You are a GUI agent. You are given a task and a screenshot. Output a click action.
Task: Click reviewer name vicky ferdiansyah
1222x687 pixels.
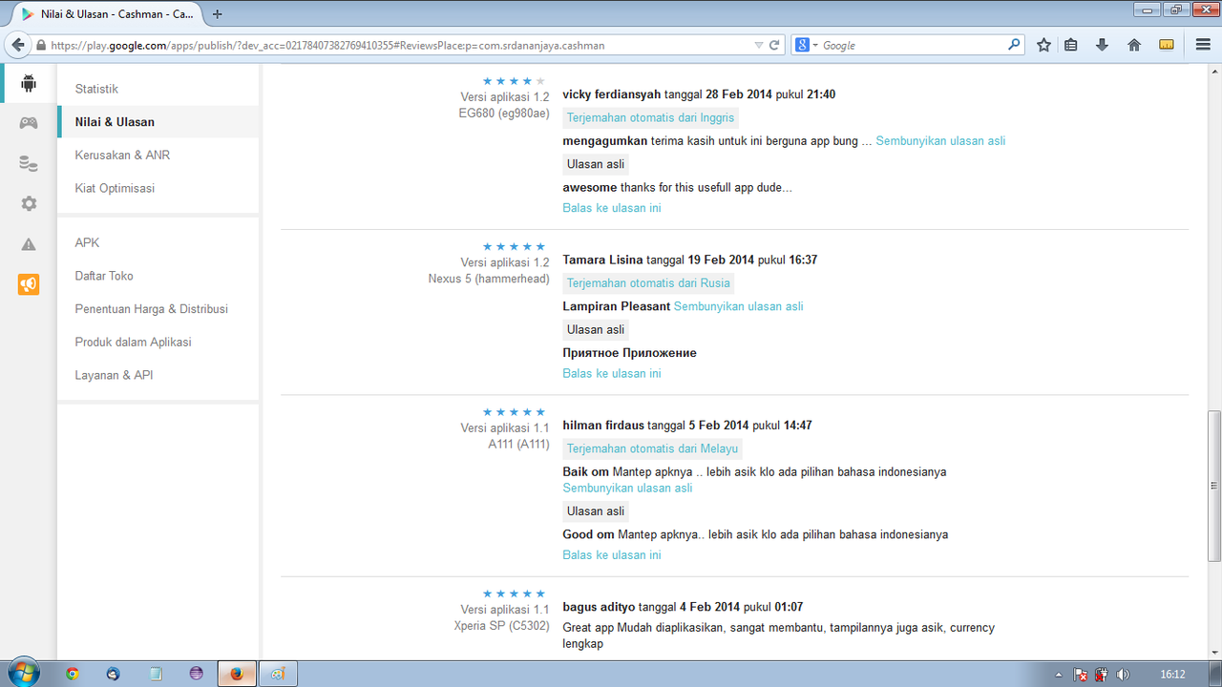612,94
